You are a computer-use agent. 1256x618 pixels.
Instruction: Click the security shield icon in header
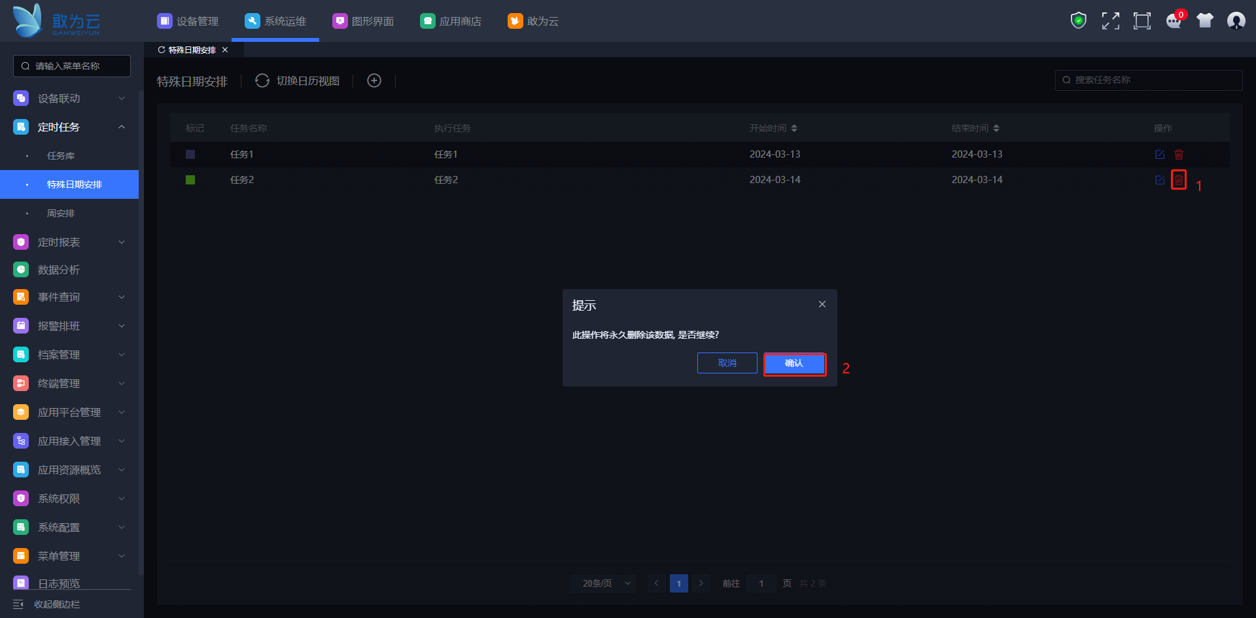click(x=1078, y=21)
